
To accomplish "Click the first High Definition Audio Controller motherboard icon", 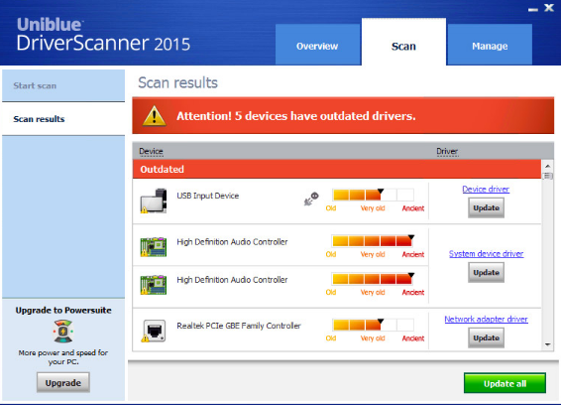I will tap(154, 247).
